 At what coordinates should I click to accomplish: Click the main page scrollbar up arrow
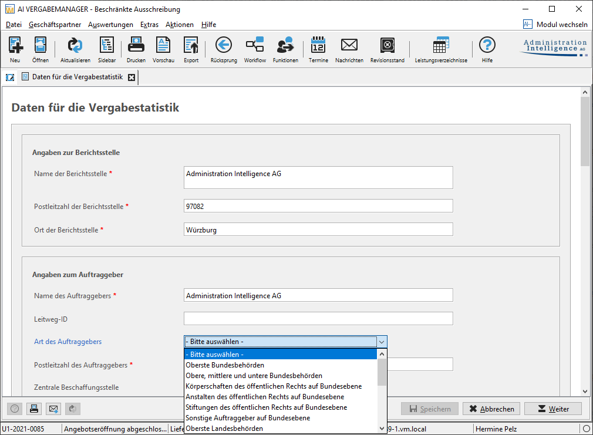point(585,92)
